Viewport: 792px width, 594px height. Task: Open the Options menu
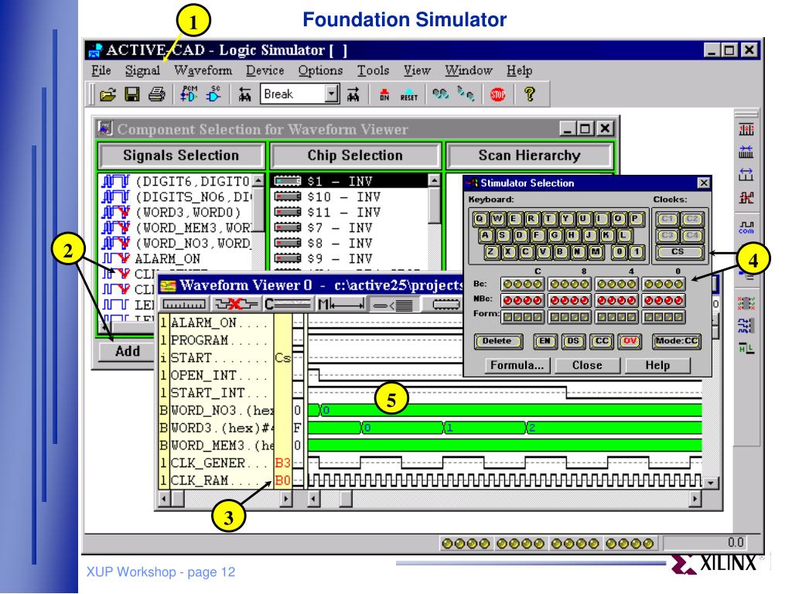pyautogui.click(x=320, y=70)
